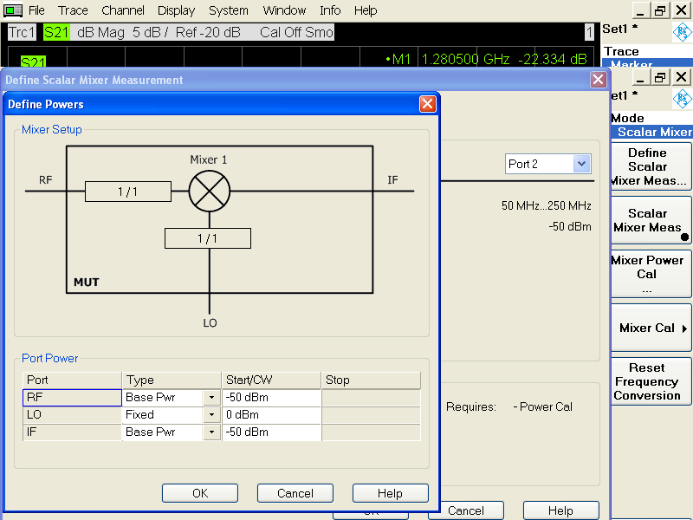Image resolution: width=693 pixels, height=520 pixels.
Task: Edit the IF Start/CW power -50 dBm
Action: pyautogui.click(x=271, y=432)
